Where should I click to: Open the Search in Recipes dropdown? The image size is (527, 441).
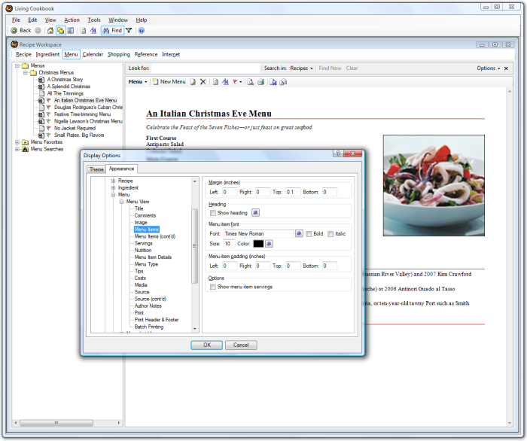pos(301,68)
